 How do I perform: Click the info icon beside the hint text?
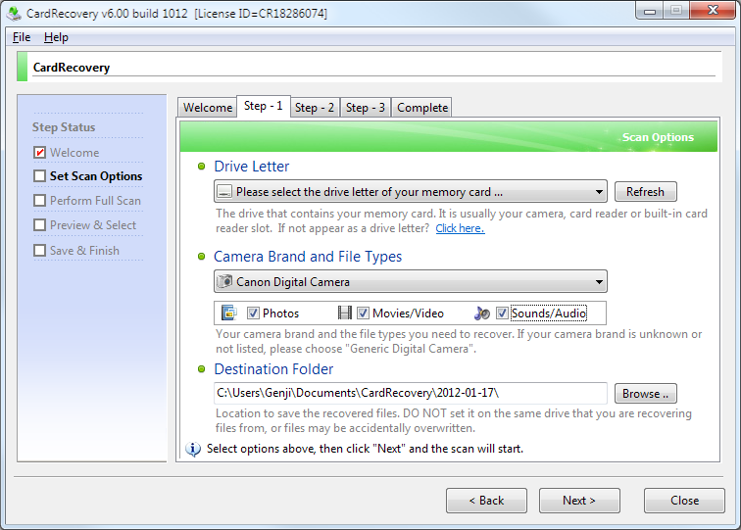(193, 449)
